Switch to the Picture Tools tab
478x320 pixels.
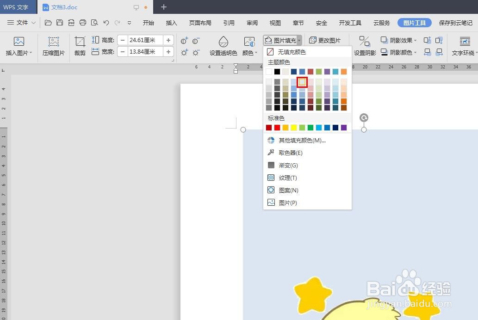click(414, 23)
